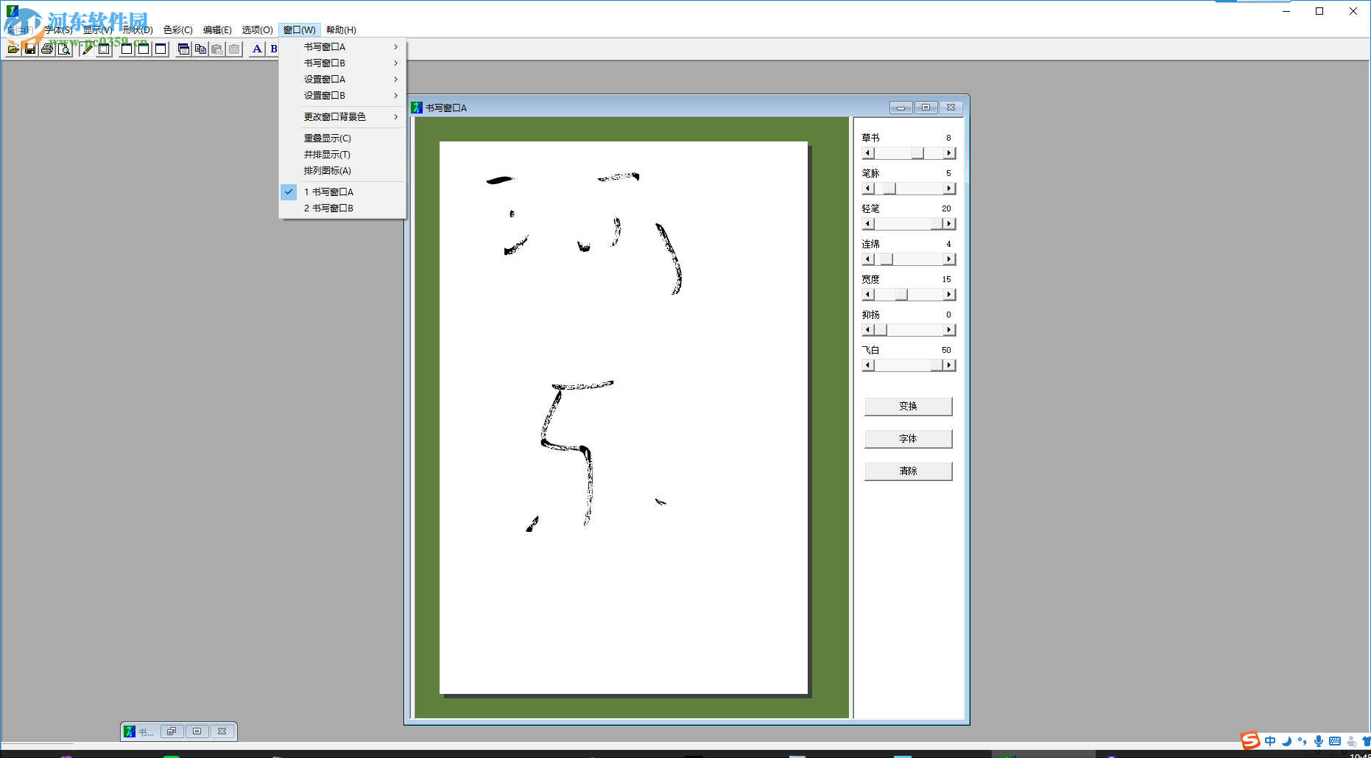Decrease 飞白 with left arrow
Screen dimensions: 1371x758
[868, 365]
